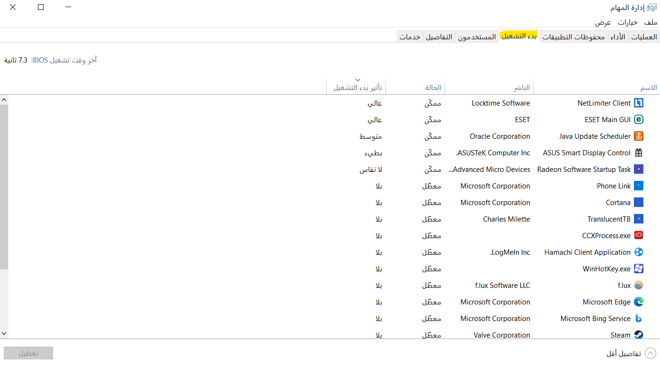660x366 pixels.
Task: Switch to the الأداء (Performance) tab
Action: pos(618,37)
